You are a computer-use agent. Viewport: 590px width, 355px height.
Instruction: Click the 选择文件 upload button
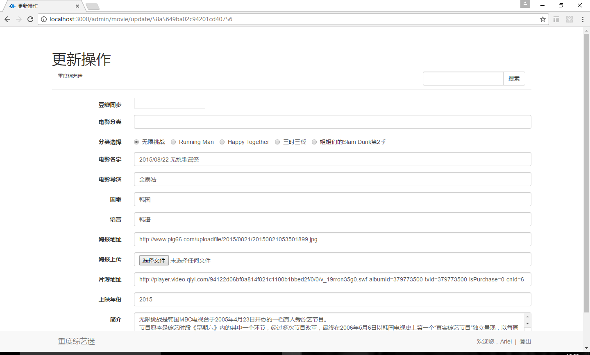[154, 260]
